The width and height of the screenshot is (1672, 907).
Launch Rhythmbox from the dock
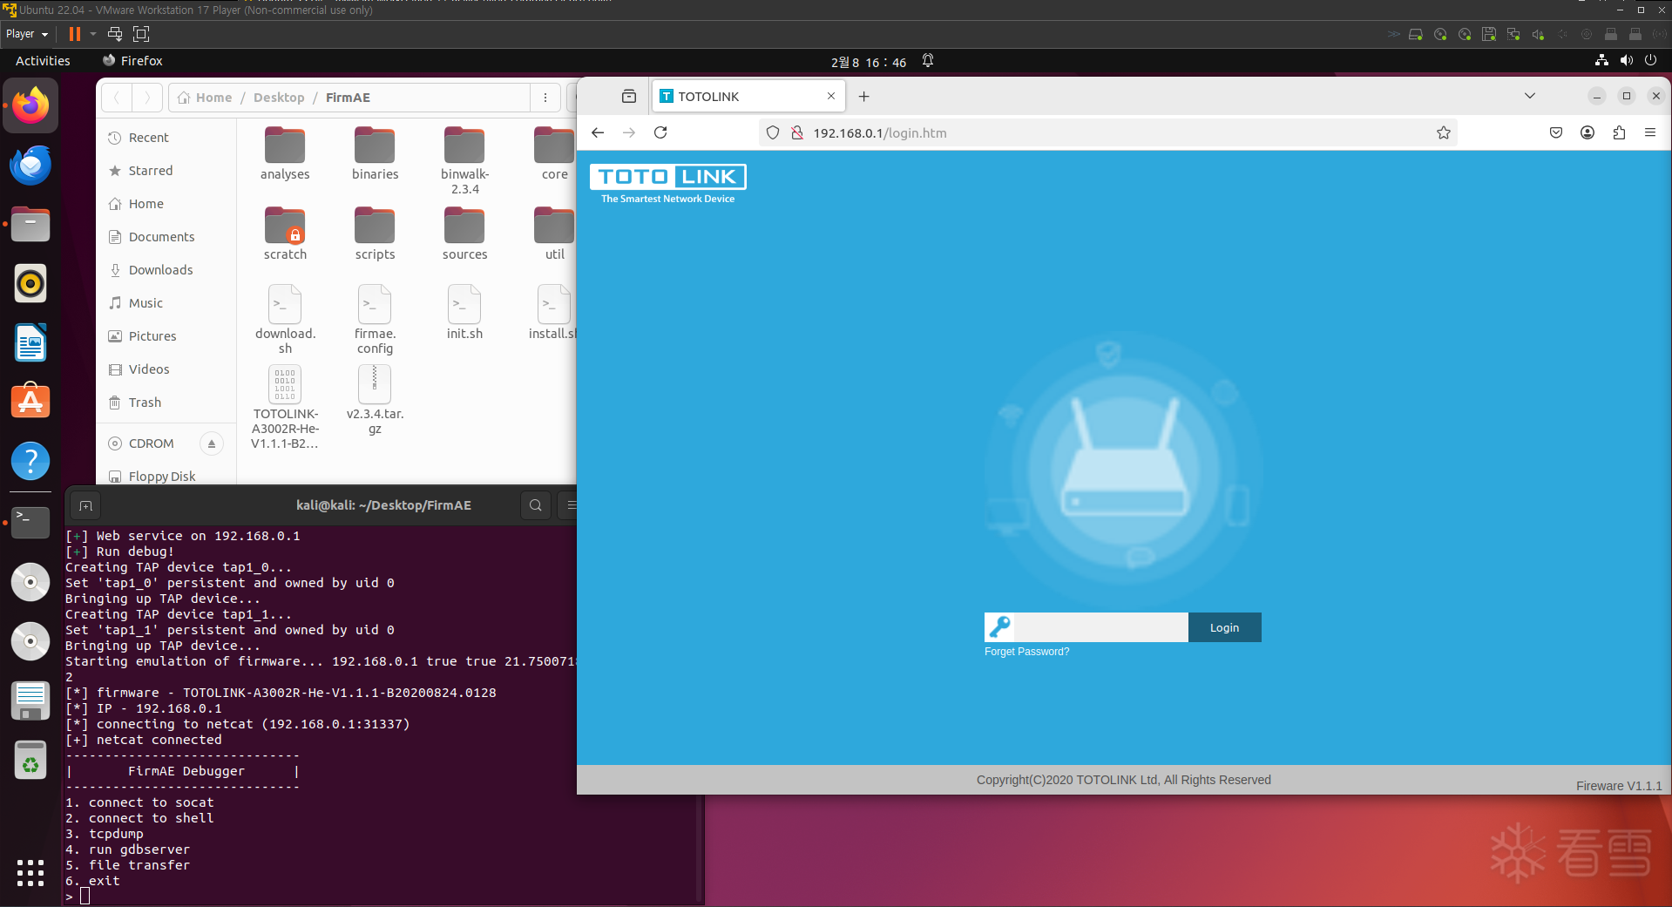[x=30, y=283]
